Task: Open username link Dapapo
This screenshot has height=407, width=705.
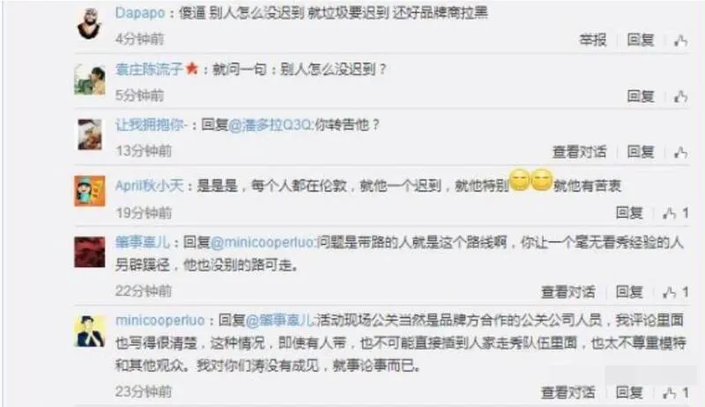Action: click(x=140, y=13)
